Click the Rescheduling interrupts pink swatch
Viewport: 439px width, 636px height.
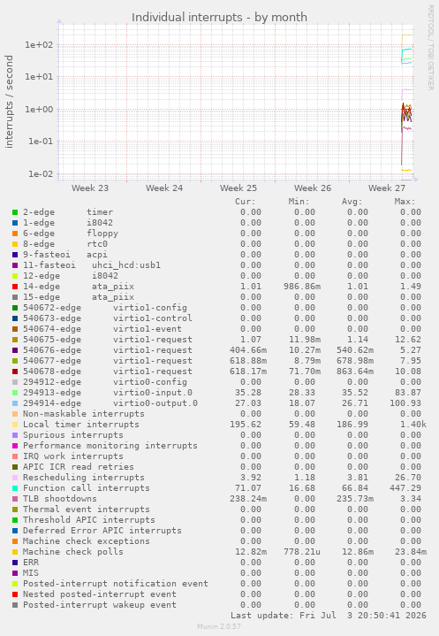[x=15, y=478]
